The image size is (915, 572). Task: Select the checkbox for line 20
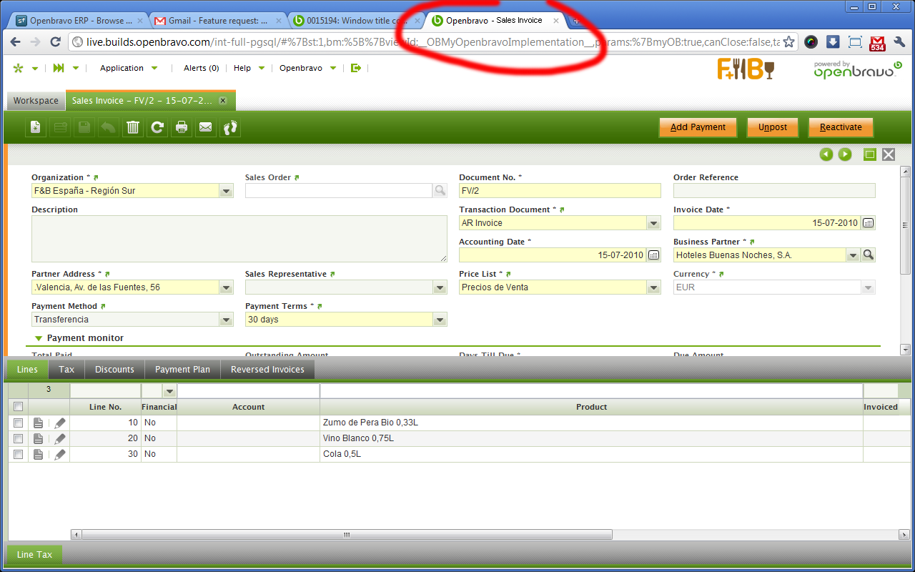(x=19, y=439)
